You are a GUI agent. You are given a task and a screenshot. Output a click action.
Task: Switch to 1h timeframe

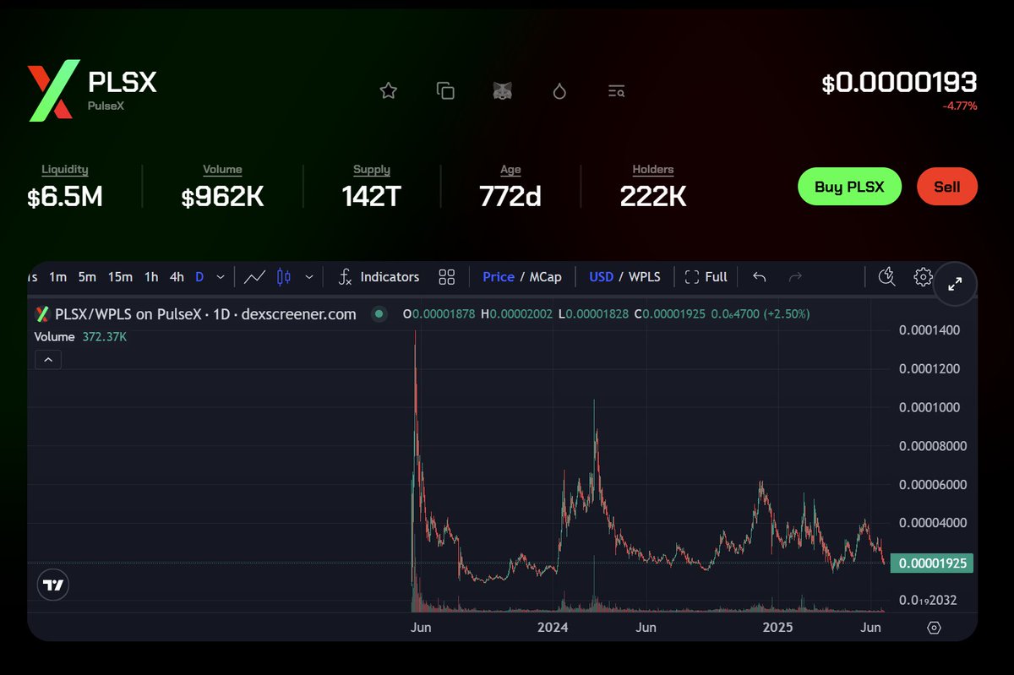tap(151, 276)
